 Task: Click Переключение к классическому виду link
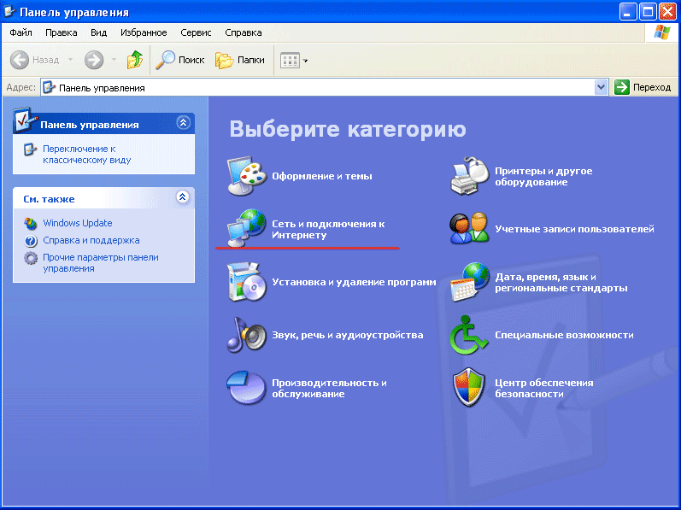click(x=86, y=154)
